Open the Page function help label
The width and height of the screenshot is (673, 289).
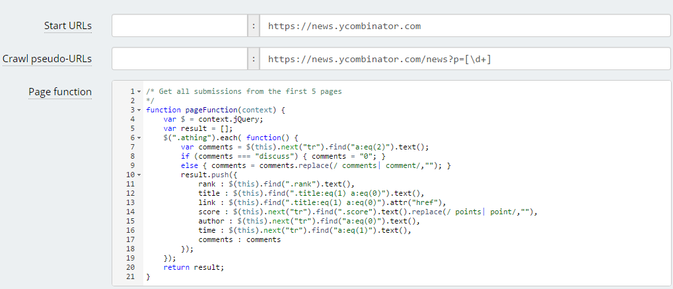tap(60, 92)
